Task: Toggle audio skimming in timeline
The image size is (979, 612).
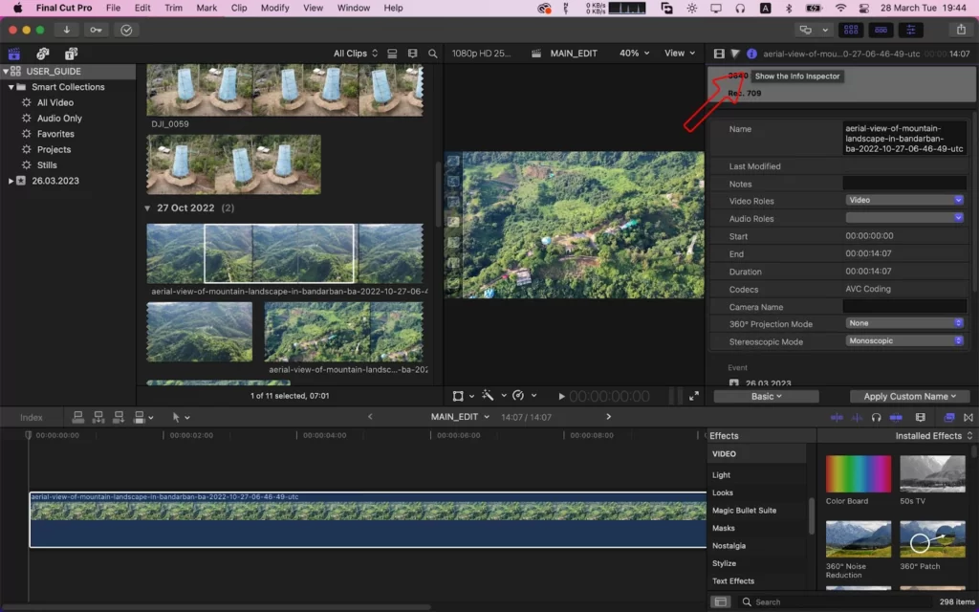Action: pos(857,417)
